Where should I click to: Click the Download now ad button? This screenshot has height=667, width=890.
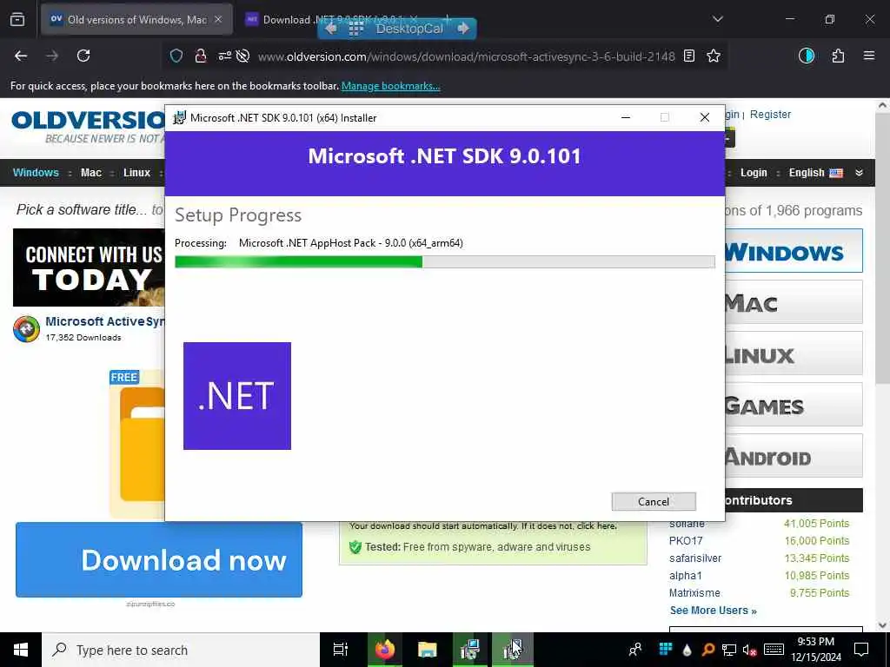tap(159, 560)
